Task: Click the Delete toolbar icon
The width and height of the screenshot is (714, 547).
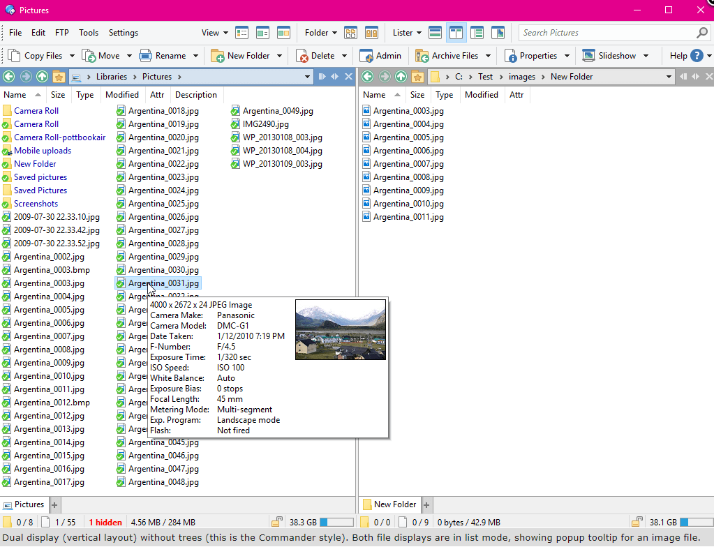Action: [x=302, y=56]
